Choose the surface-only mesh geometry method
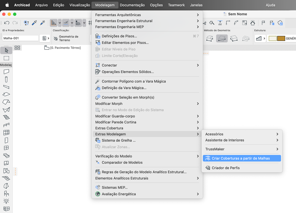Image resolution: width=296 pixels, height=213 pixels. (246, 39)
